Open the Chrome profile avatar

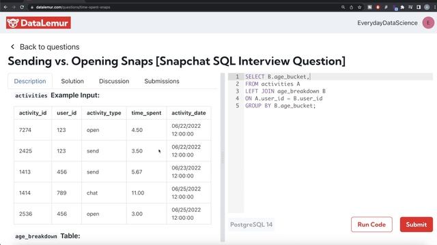(x=427, y=7)
